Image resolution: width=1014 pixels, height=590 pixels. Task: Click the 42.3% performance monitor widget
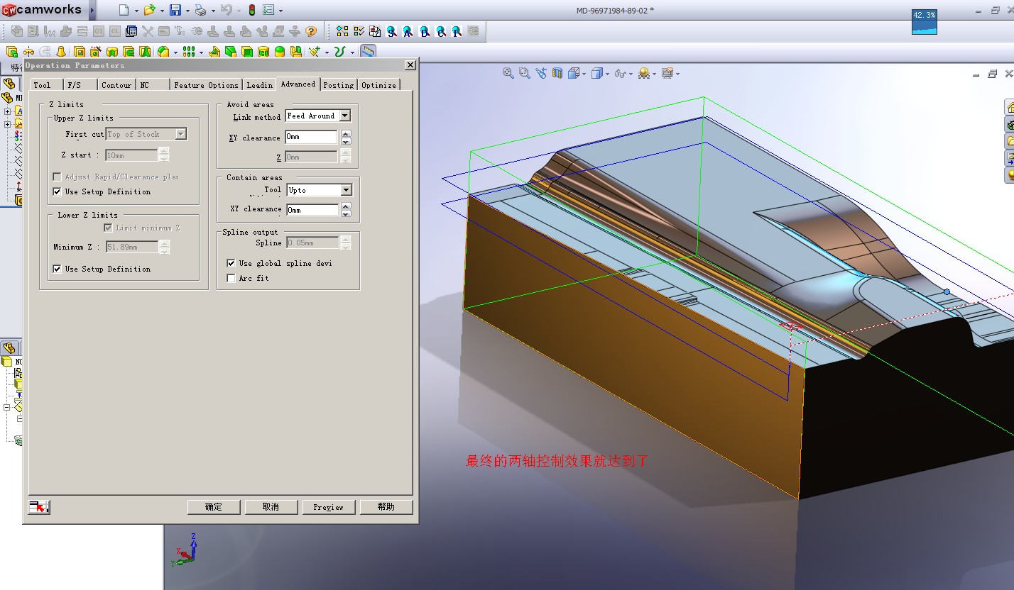tap(925, 21)
